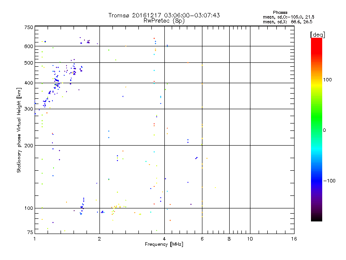Click the colorbar tick label -100
346x260 pixels.
(330, 181)
